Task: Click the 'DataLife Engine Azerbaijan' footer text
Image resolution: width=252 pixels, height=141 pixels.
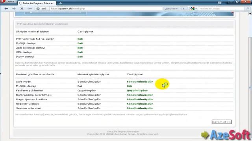Action: 123,132
